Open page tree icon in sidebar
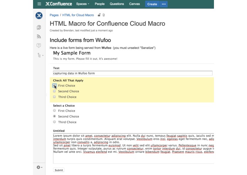247x175 pixels. point(39,55)
